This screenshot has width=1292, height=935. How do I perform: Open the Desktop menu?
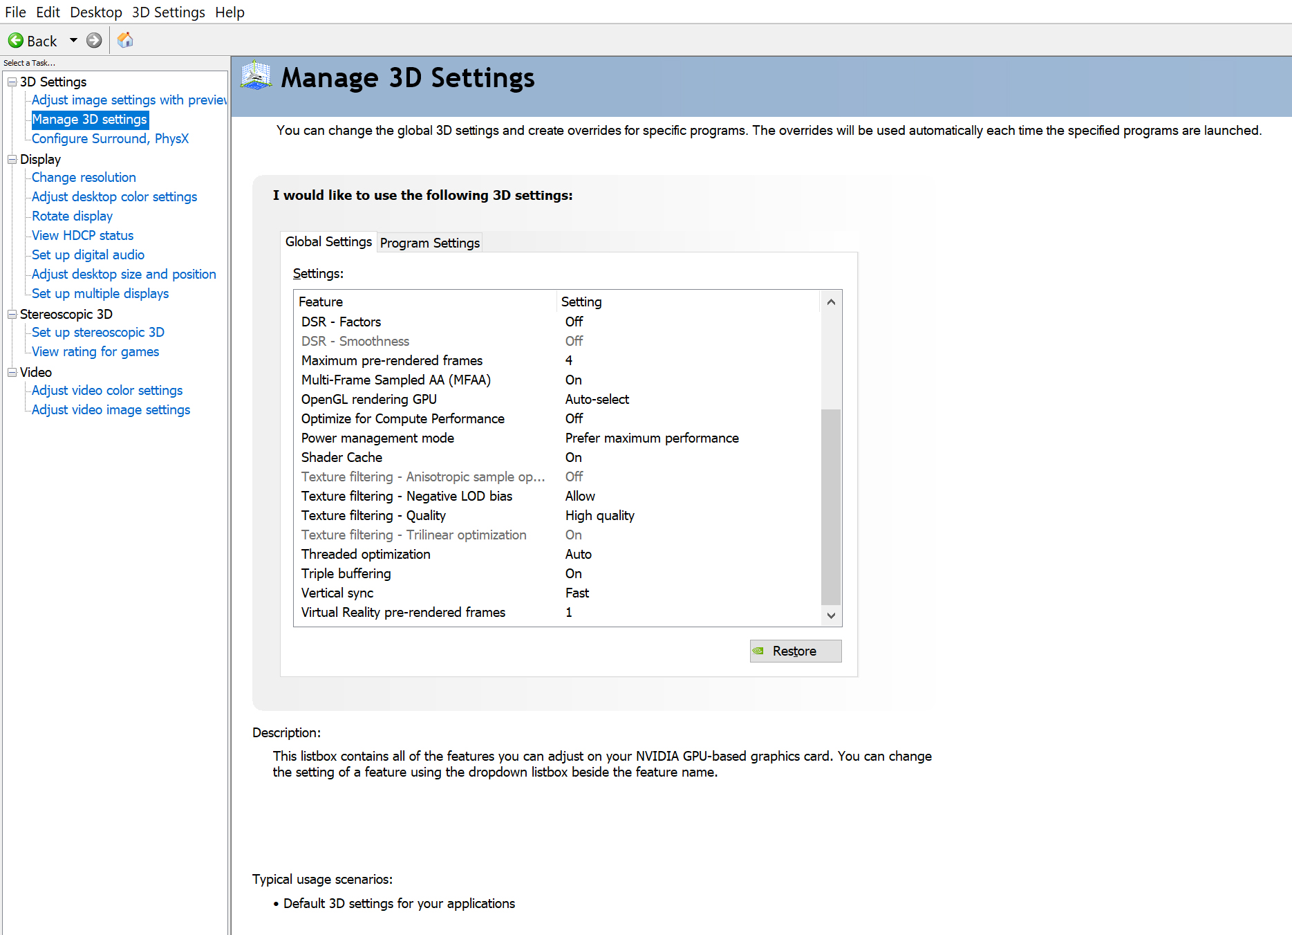tap(96, 12)
